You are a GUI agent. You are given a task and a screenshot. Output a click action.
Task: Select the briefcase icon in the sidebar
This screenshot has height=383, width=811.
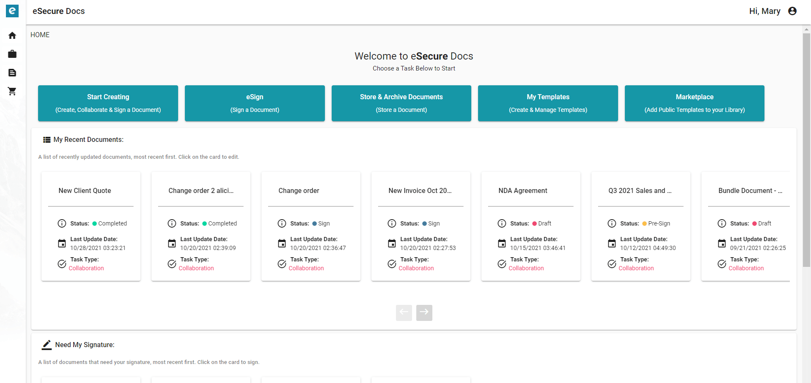pos(12,54)
